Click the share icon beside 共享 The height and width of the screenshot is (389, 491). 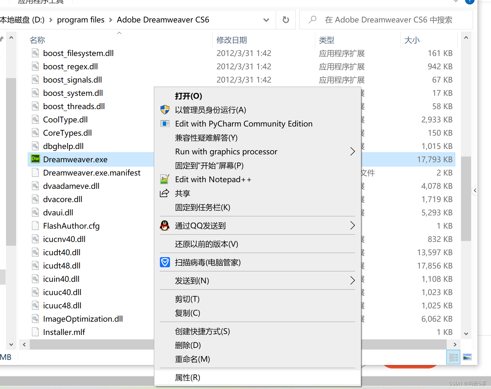(x=165, y=193)
